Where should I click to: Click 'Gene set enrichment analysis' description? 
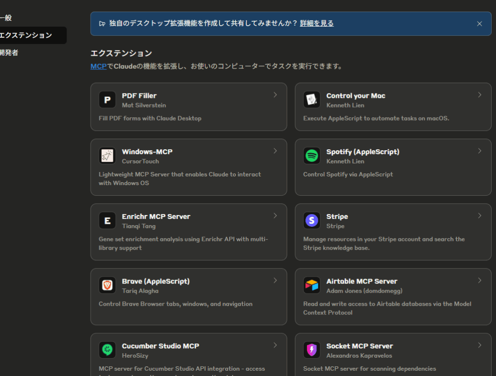coord(183,243)
